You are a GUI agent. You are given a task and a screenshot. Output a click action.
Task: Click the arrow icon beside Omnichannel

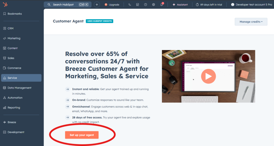pyautogui.click(x=68, y=107)
